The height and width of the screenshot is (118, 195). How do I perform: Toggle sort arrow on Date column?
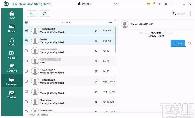(x=115, y=20)
